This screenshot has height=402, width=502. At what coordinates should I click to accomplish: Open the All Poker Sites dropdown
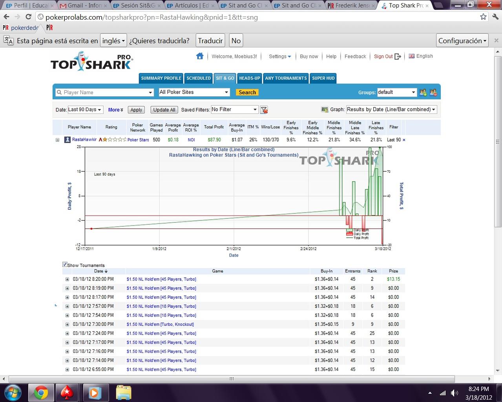coord(194,92)
